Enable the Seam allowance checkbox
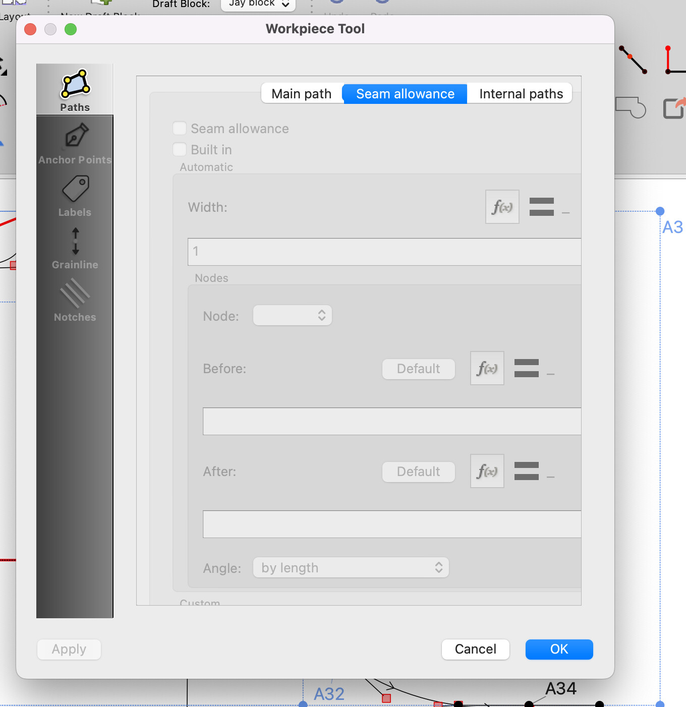This screenshot has width=686, height=707. (x=180, y=129)
